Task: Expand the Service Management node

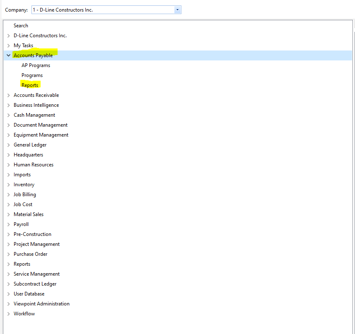Action: tap(9, 274)
